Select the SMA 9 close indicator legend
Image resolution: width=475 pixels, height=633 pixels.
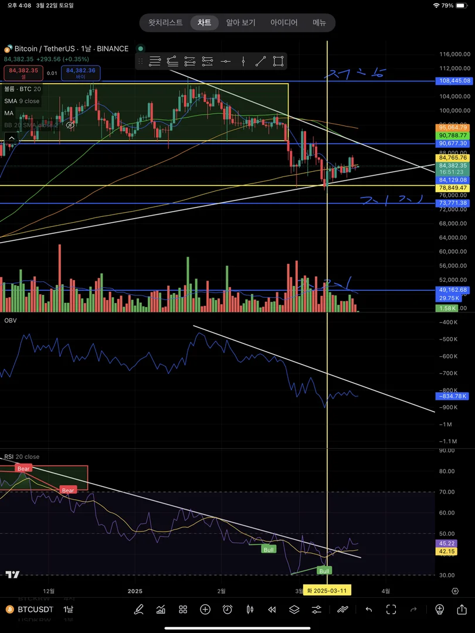point(22,101)
